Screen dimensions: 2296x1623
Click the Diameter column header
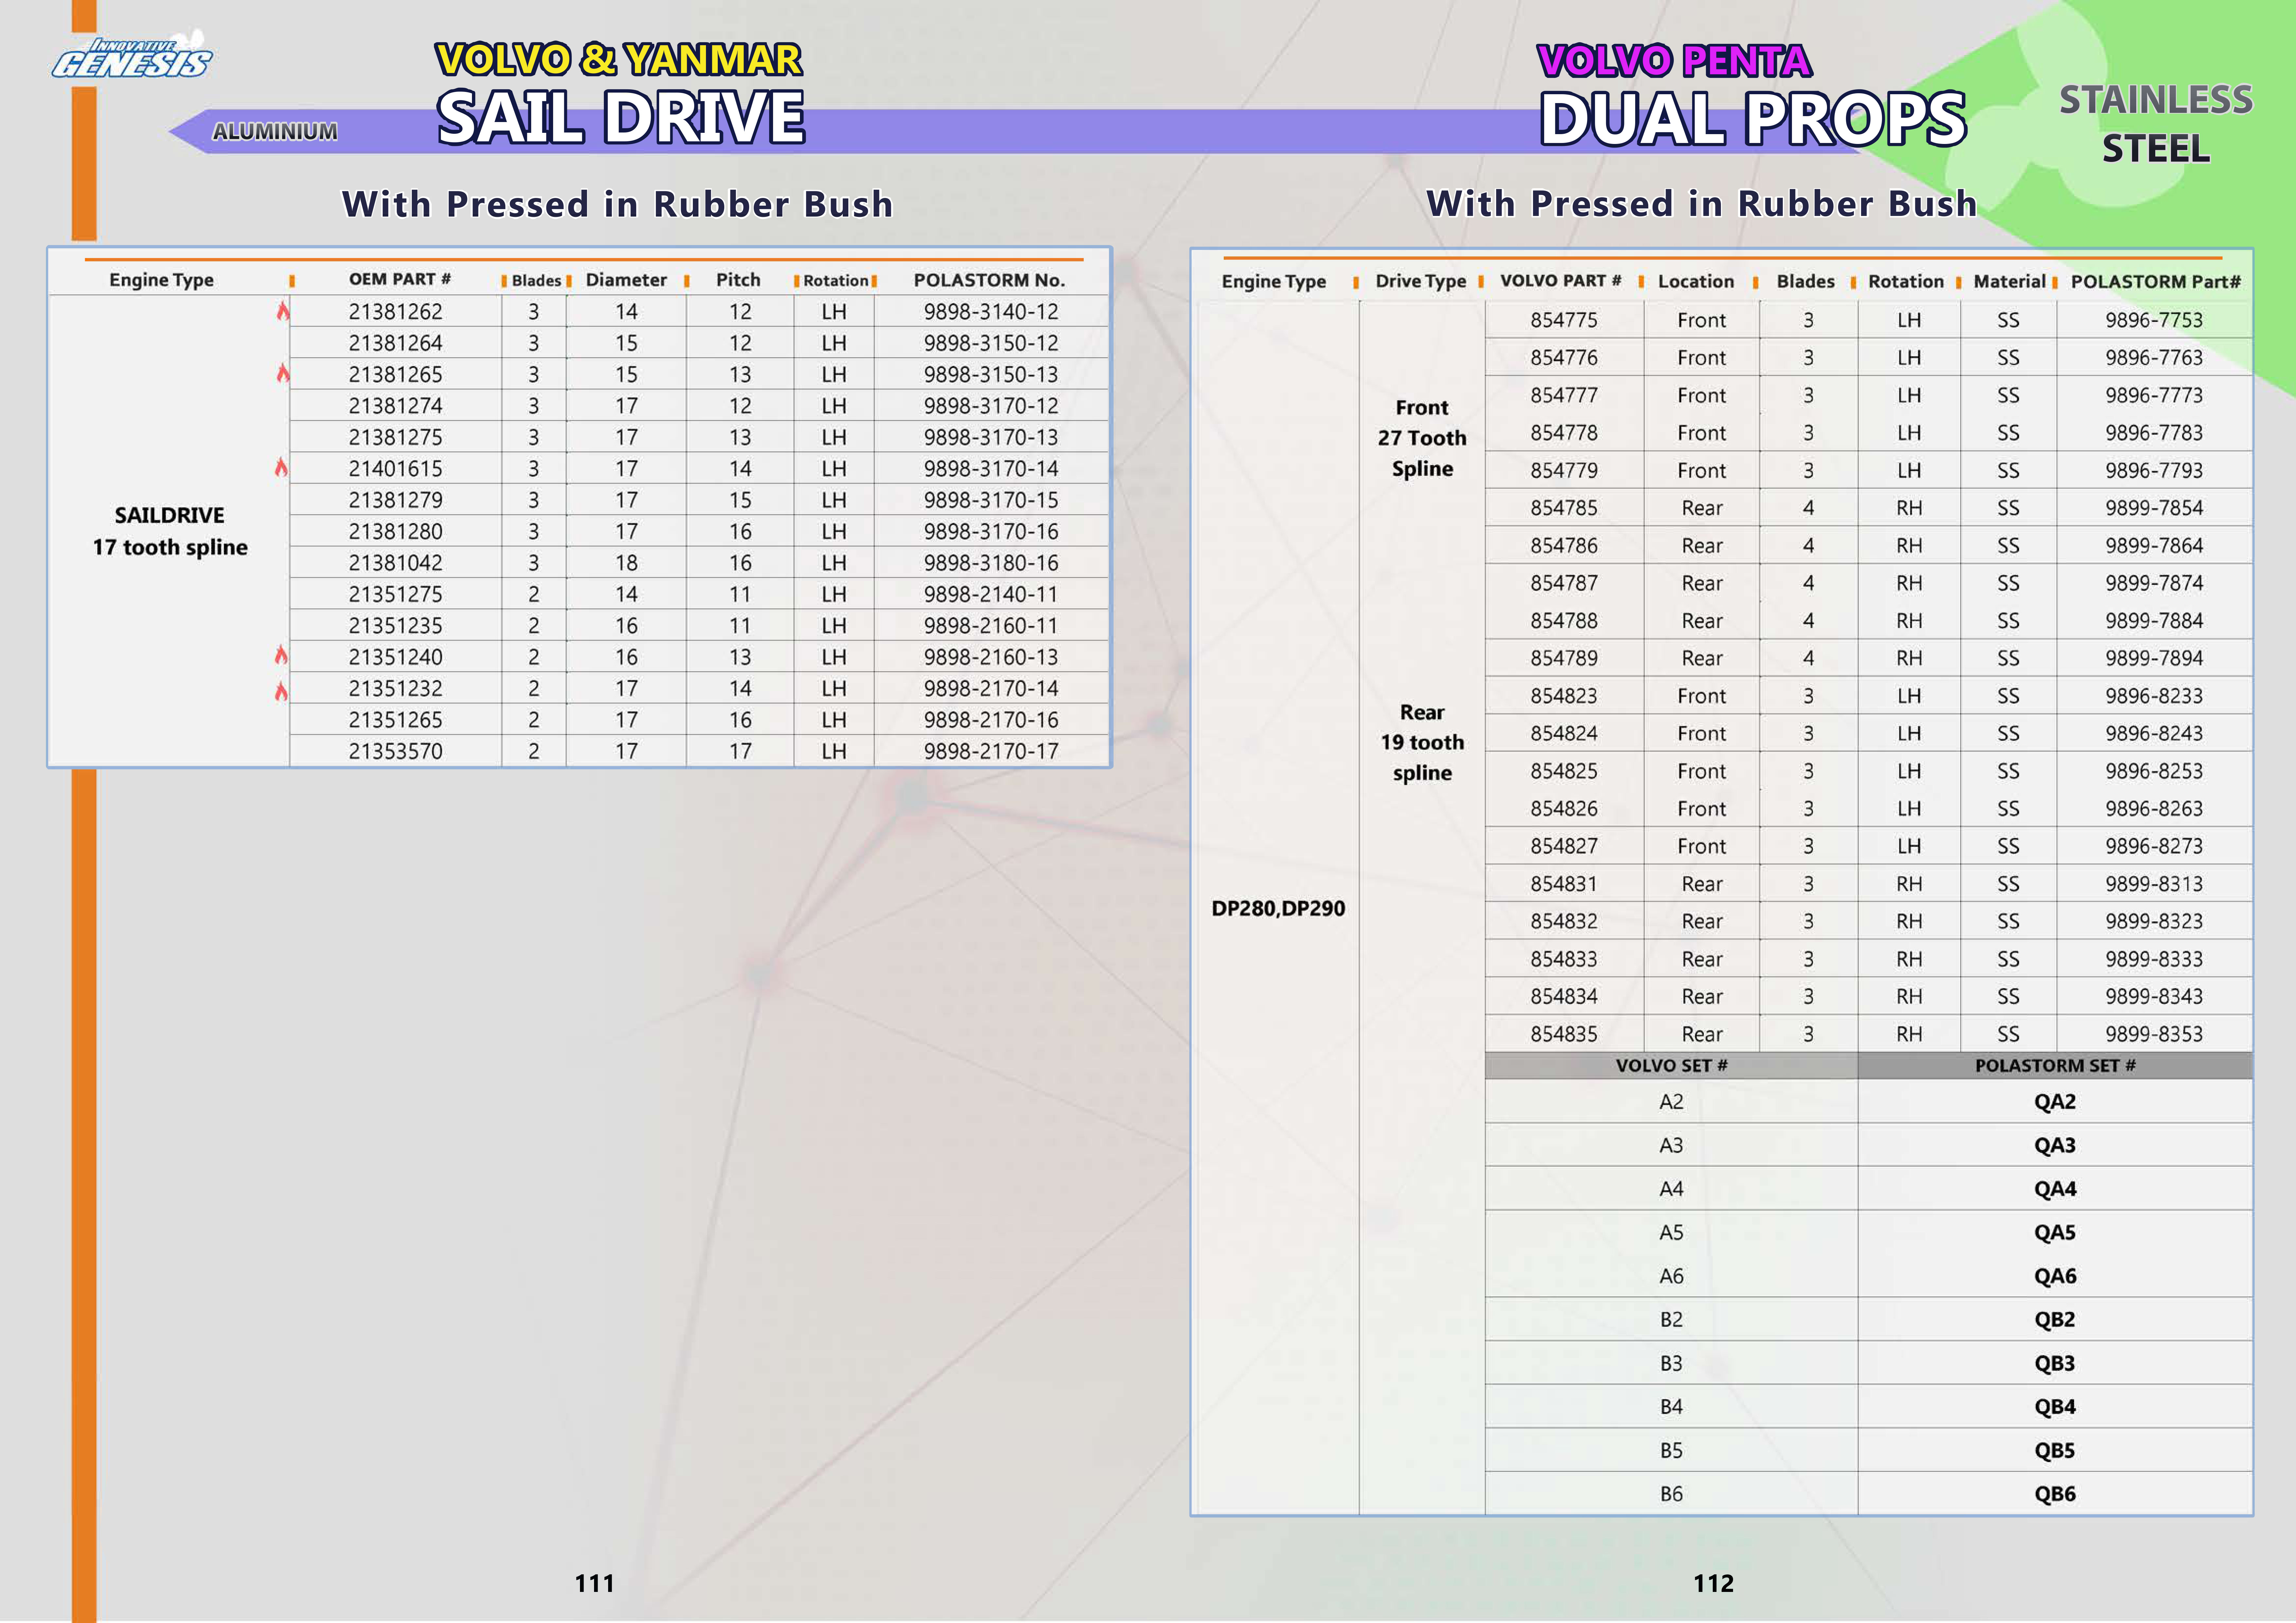click(x=626, y=280)
